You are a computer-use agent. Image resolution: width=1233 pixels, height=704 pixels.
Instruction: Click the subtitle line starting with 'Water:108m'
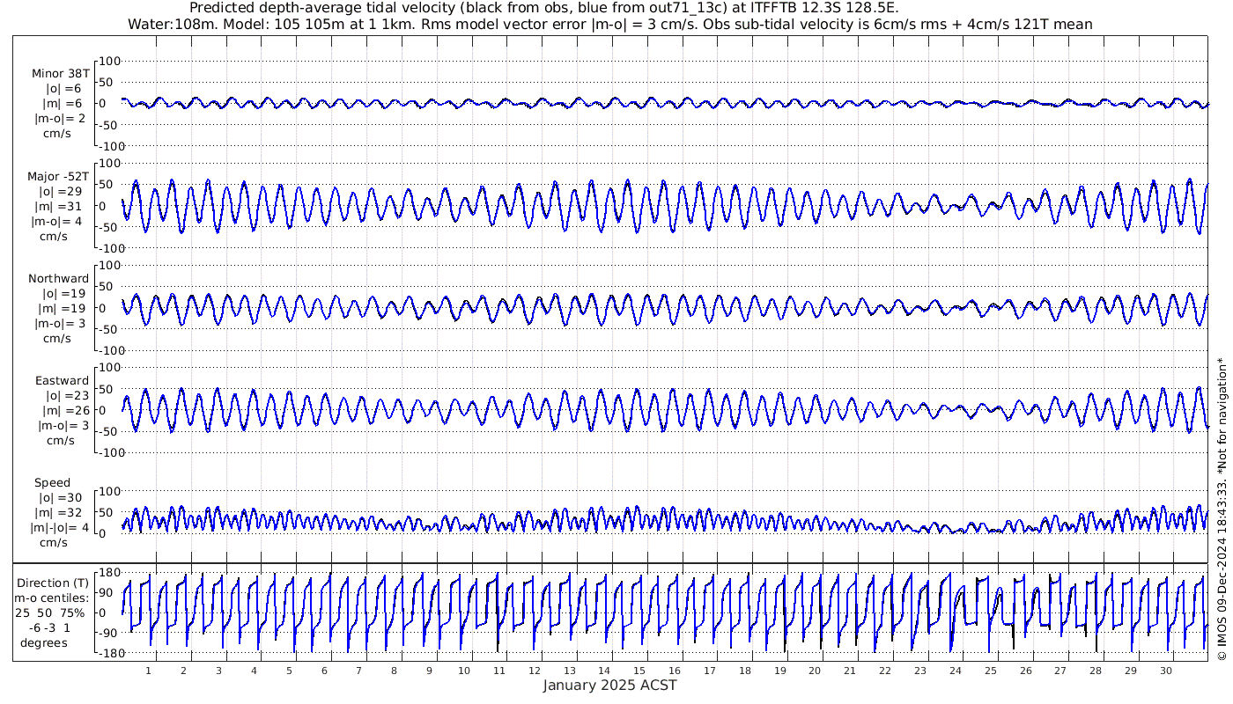610,24
